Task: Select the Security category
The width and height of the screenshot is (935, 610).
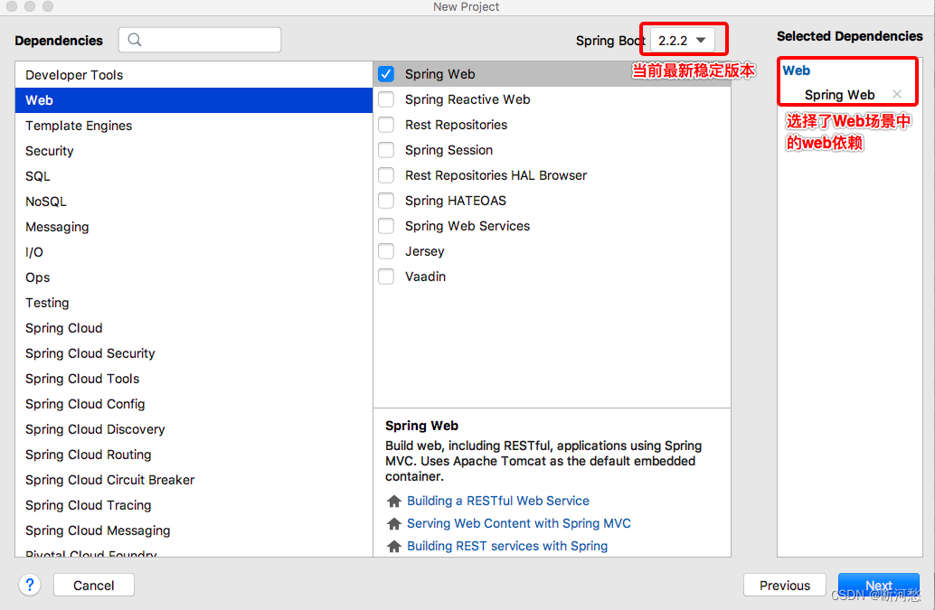Action: 49,151
